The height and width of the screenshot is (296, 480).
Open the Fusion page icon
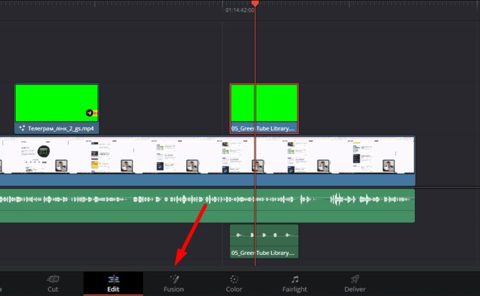pyautogui.click(x=174, y=279)
